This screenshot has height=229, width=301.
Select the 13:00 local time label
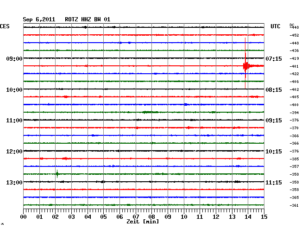point(14,182)
